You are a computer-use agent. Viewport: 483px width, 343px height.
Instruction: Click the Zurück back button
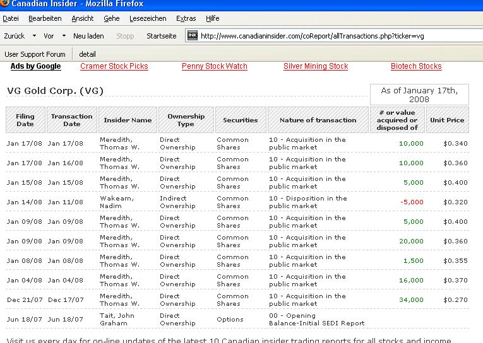click(x=14, y=36)
